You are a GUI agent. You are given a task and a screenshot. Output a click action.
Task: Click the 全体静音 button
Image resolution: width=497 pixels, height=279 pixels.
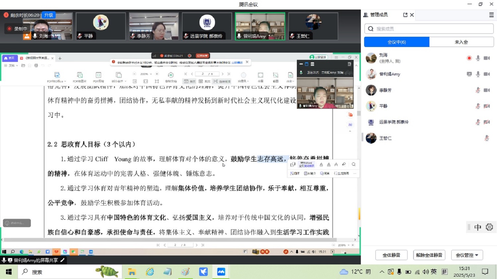tap(391, 255)
